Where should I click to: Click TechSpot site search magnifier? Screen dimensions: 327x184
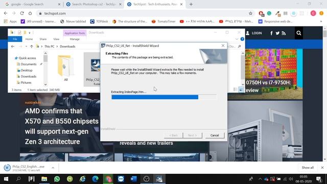pos(298,33)
